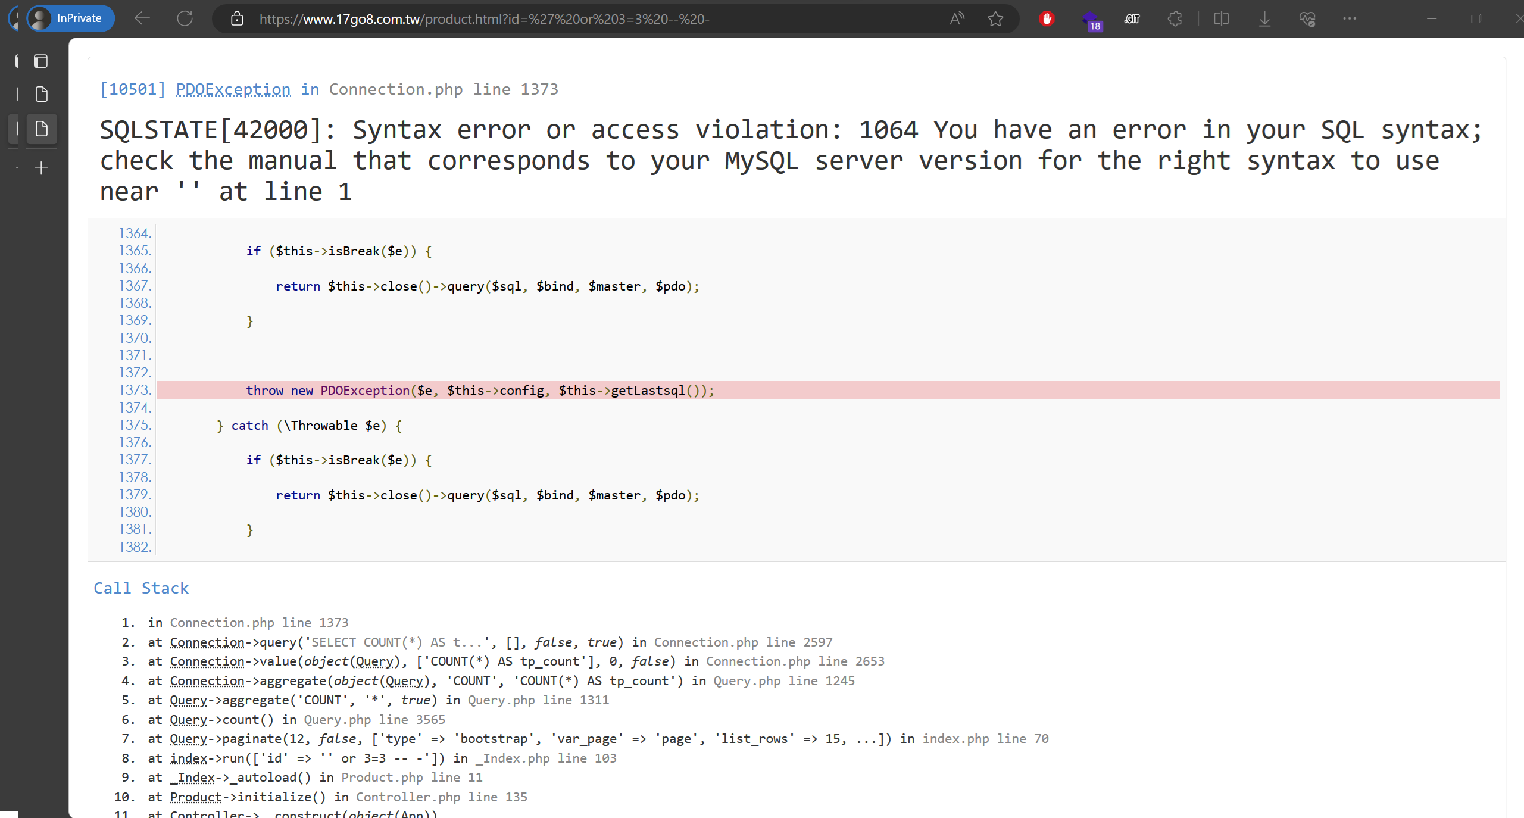The width and height of the screenshot is (1524, 818).
Task: Click the Call Stack heading
Action: [141, 588]
